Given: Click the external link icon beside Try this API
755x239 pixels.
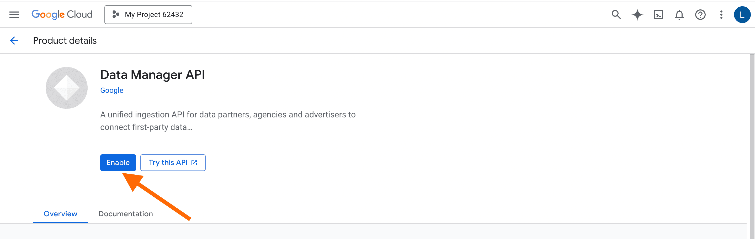Looking at the screenshot, I should [x=194, y=162].
